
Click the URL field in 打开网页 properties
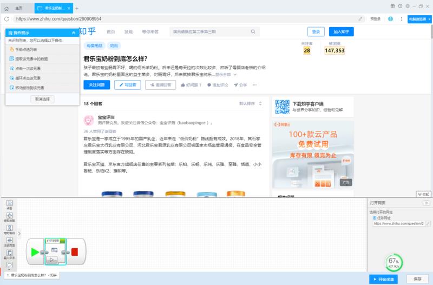point(399,223)
